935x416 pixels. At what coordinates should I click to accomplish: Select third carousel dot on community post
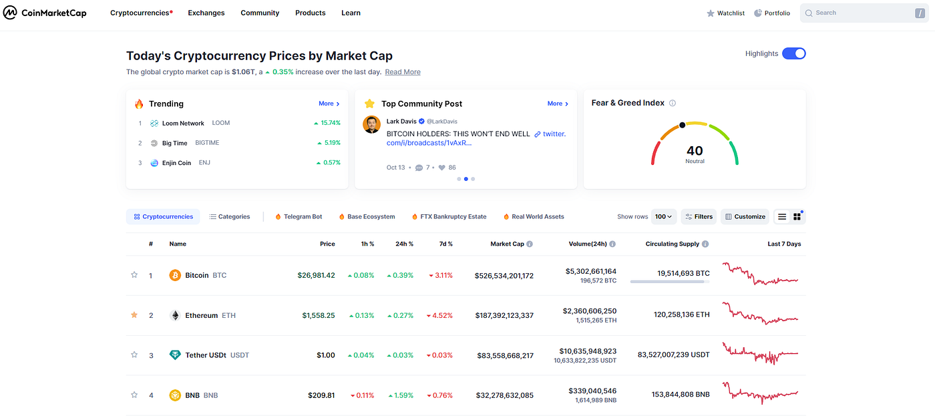[x=473, y=179]
